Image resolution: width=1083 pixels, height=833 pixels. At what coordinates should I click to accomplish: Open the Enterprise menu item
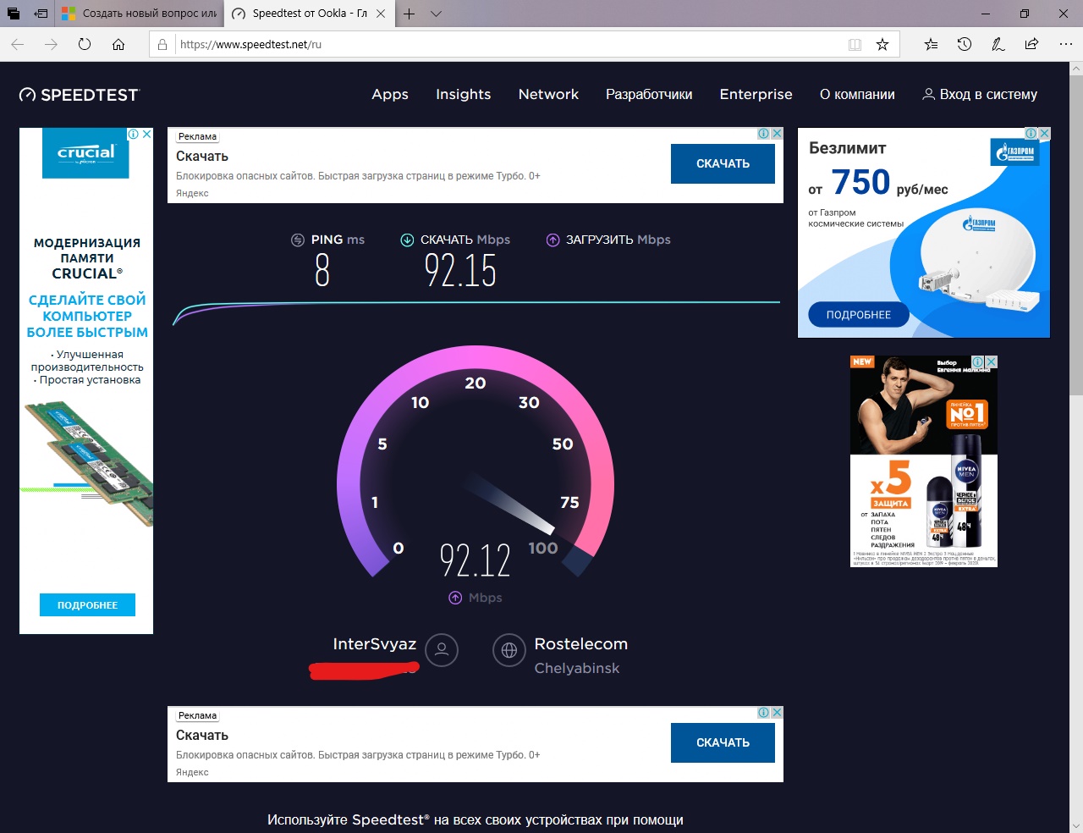pyautogui.click(x=756, y=94)
